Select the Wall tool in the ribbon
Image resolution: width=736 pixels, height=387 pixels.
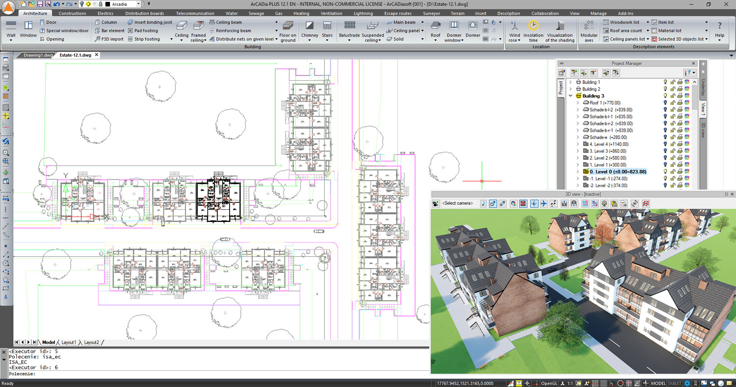coord(11,28)
